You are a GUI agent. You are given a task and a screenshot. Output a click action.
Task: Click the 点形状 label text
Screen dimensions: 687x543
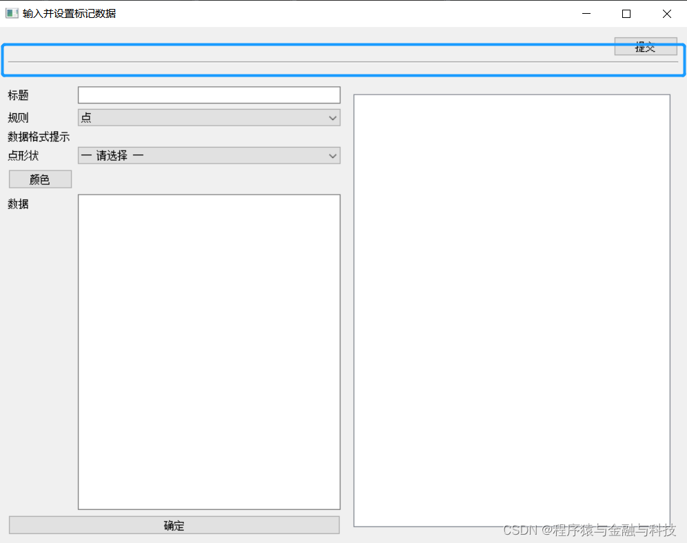pos(21,155)
